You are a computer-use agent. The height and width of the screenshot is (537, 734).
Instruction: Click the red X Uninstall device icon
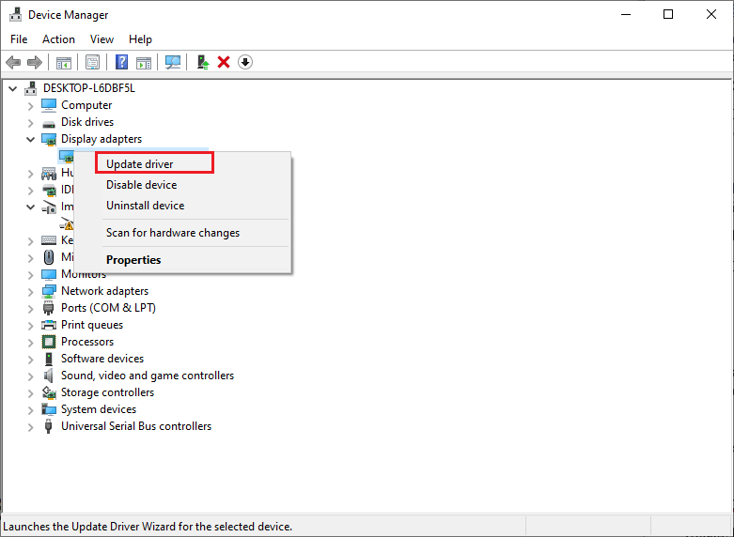(224, 62)
